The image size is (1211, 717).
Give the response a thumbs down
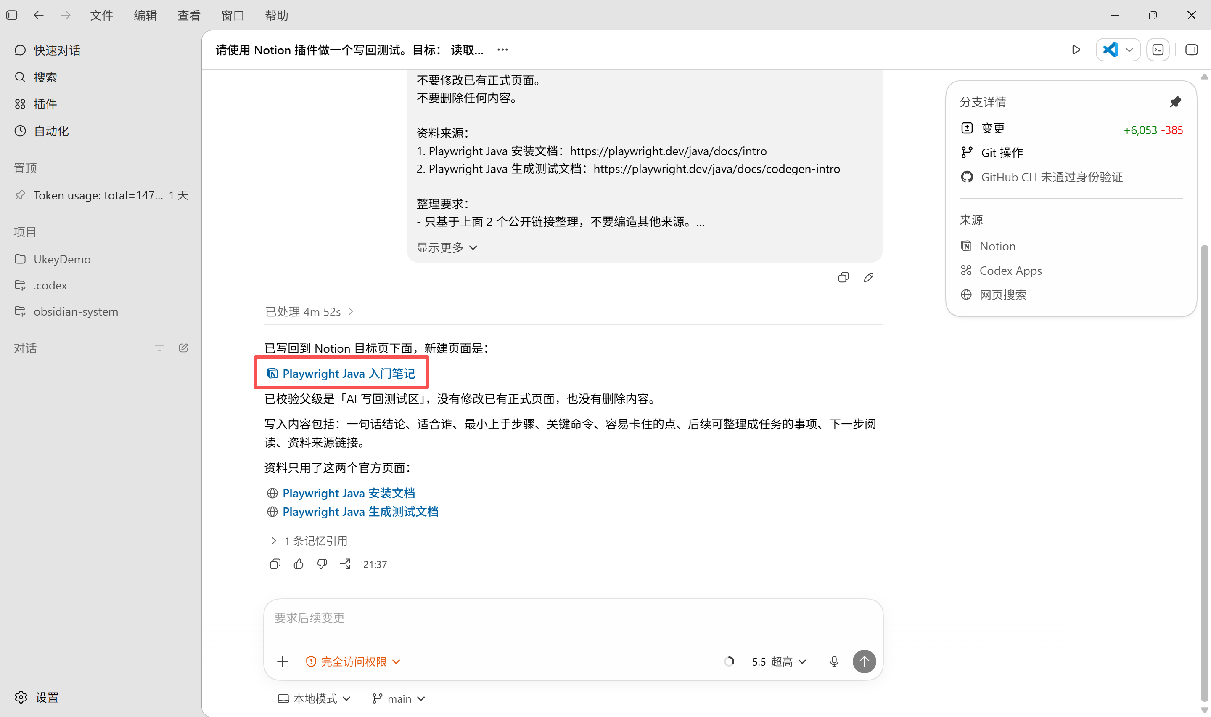[x=322, y=564]
